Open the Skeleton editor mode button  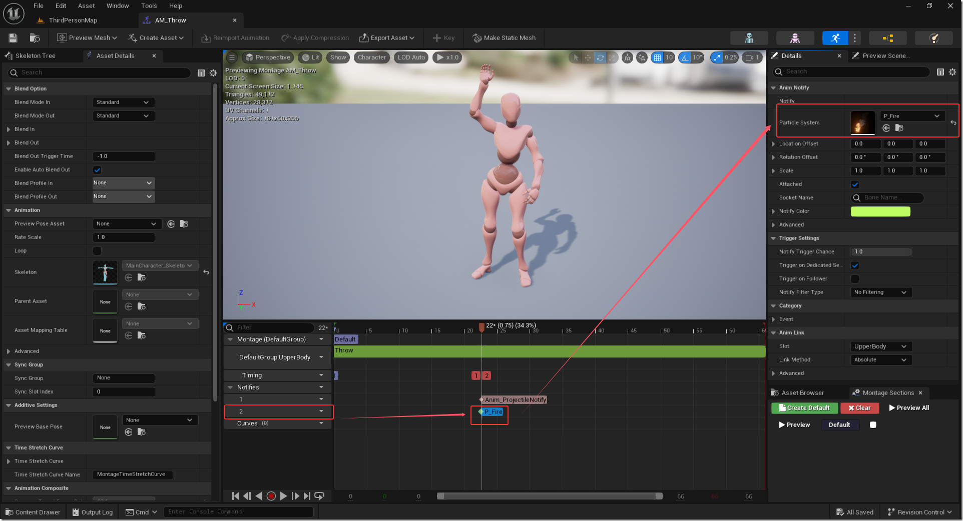[x=749, y=38]
